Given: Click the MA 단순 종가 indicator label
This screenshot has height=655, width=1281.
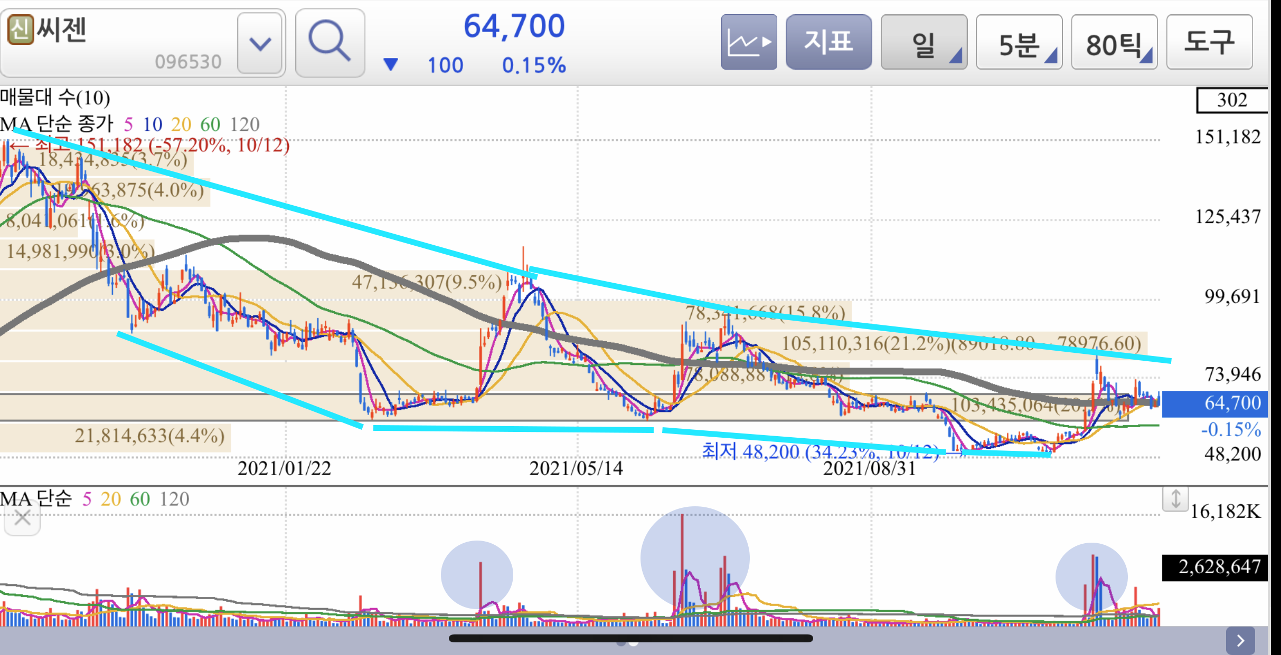Looking at the screenshot, I should click(x=57, y=124).
